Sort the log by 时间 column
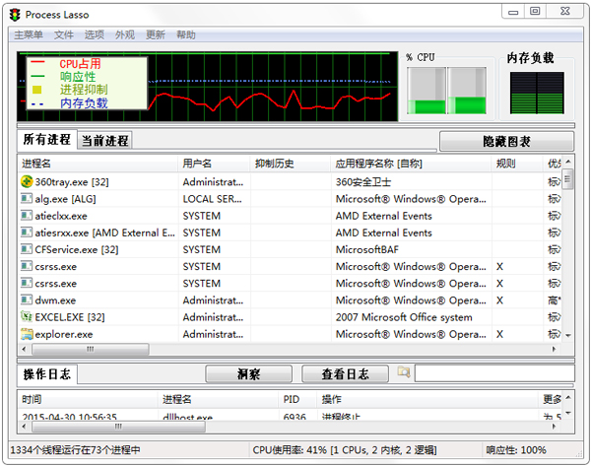591x466 pixels. (x=88, y=399)
